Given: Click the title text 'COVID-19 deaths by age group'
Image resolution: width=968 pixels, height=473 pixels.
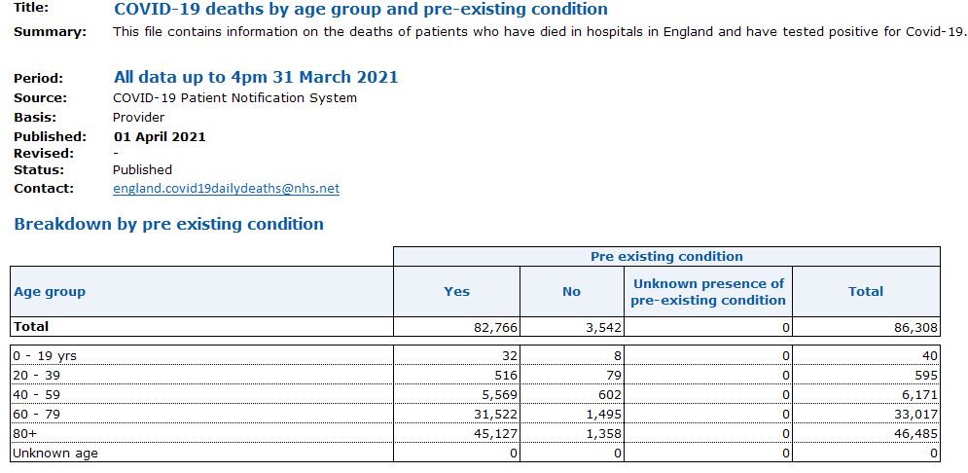Looking at the screenshot, I should point(360,10).
